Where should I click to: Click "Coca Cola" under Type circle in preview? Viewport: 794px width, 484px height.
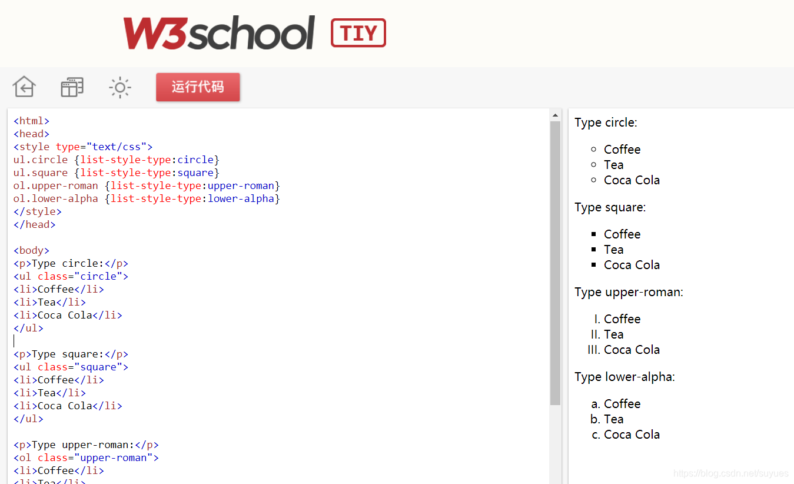click(632, 180)
